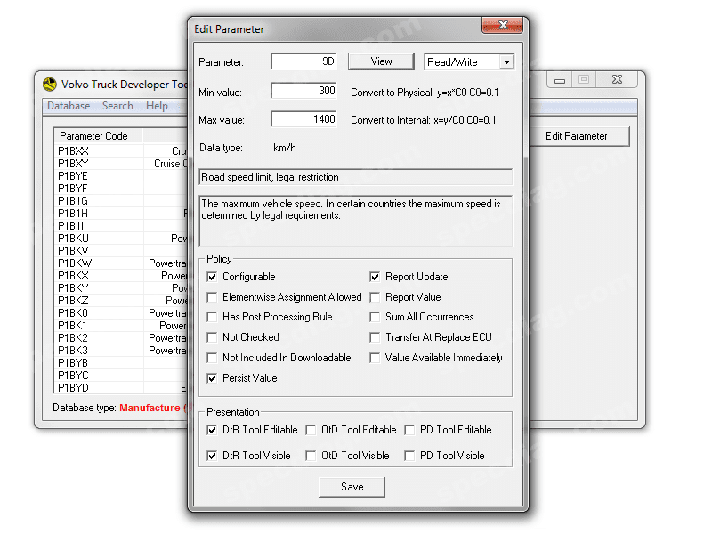Maximize the Volvo Truck Developer Tool window

point(584,80)
